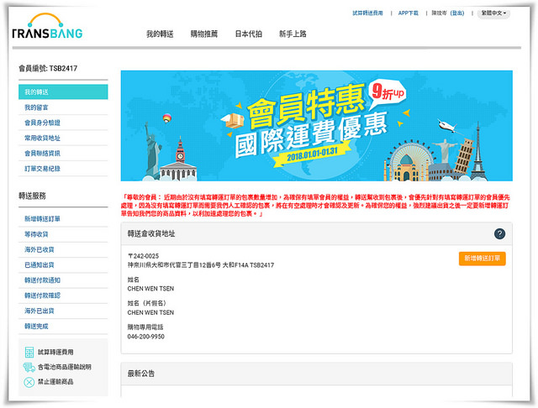This screenshot has height=408, width=538.
Task: Open 會員聯絡資訊 in the sidebar
Action: 63,153
